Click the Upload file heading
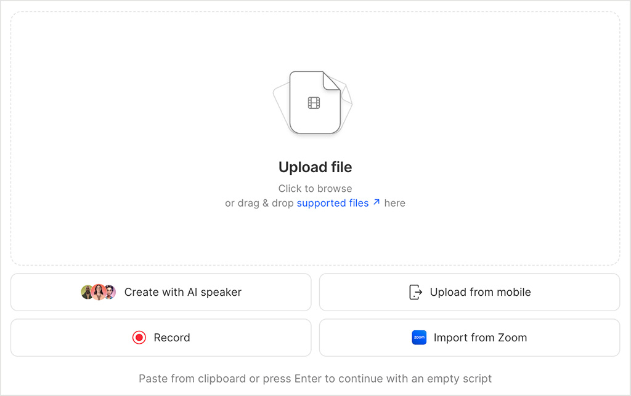 [315, 167]
